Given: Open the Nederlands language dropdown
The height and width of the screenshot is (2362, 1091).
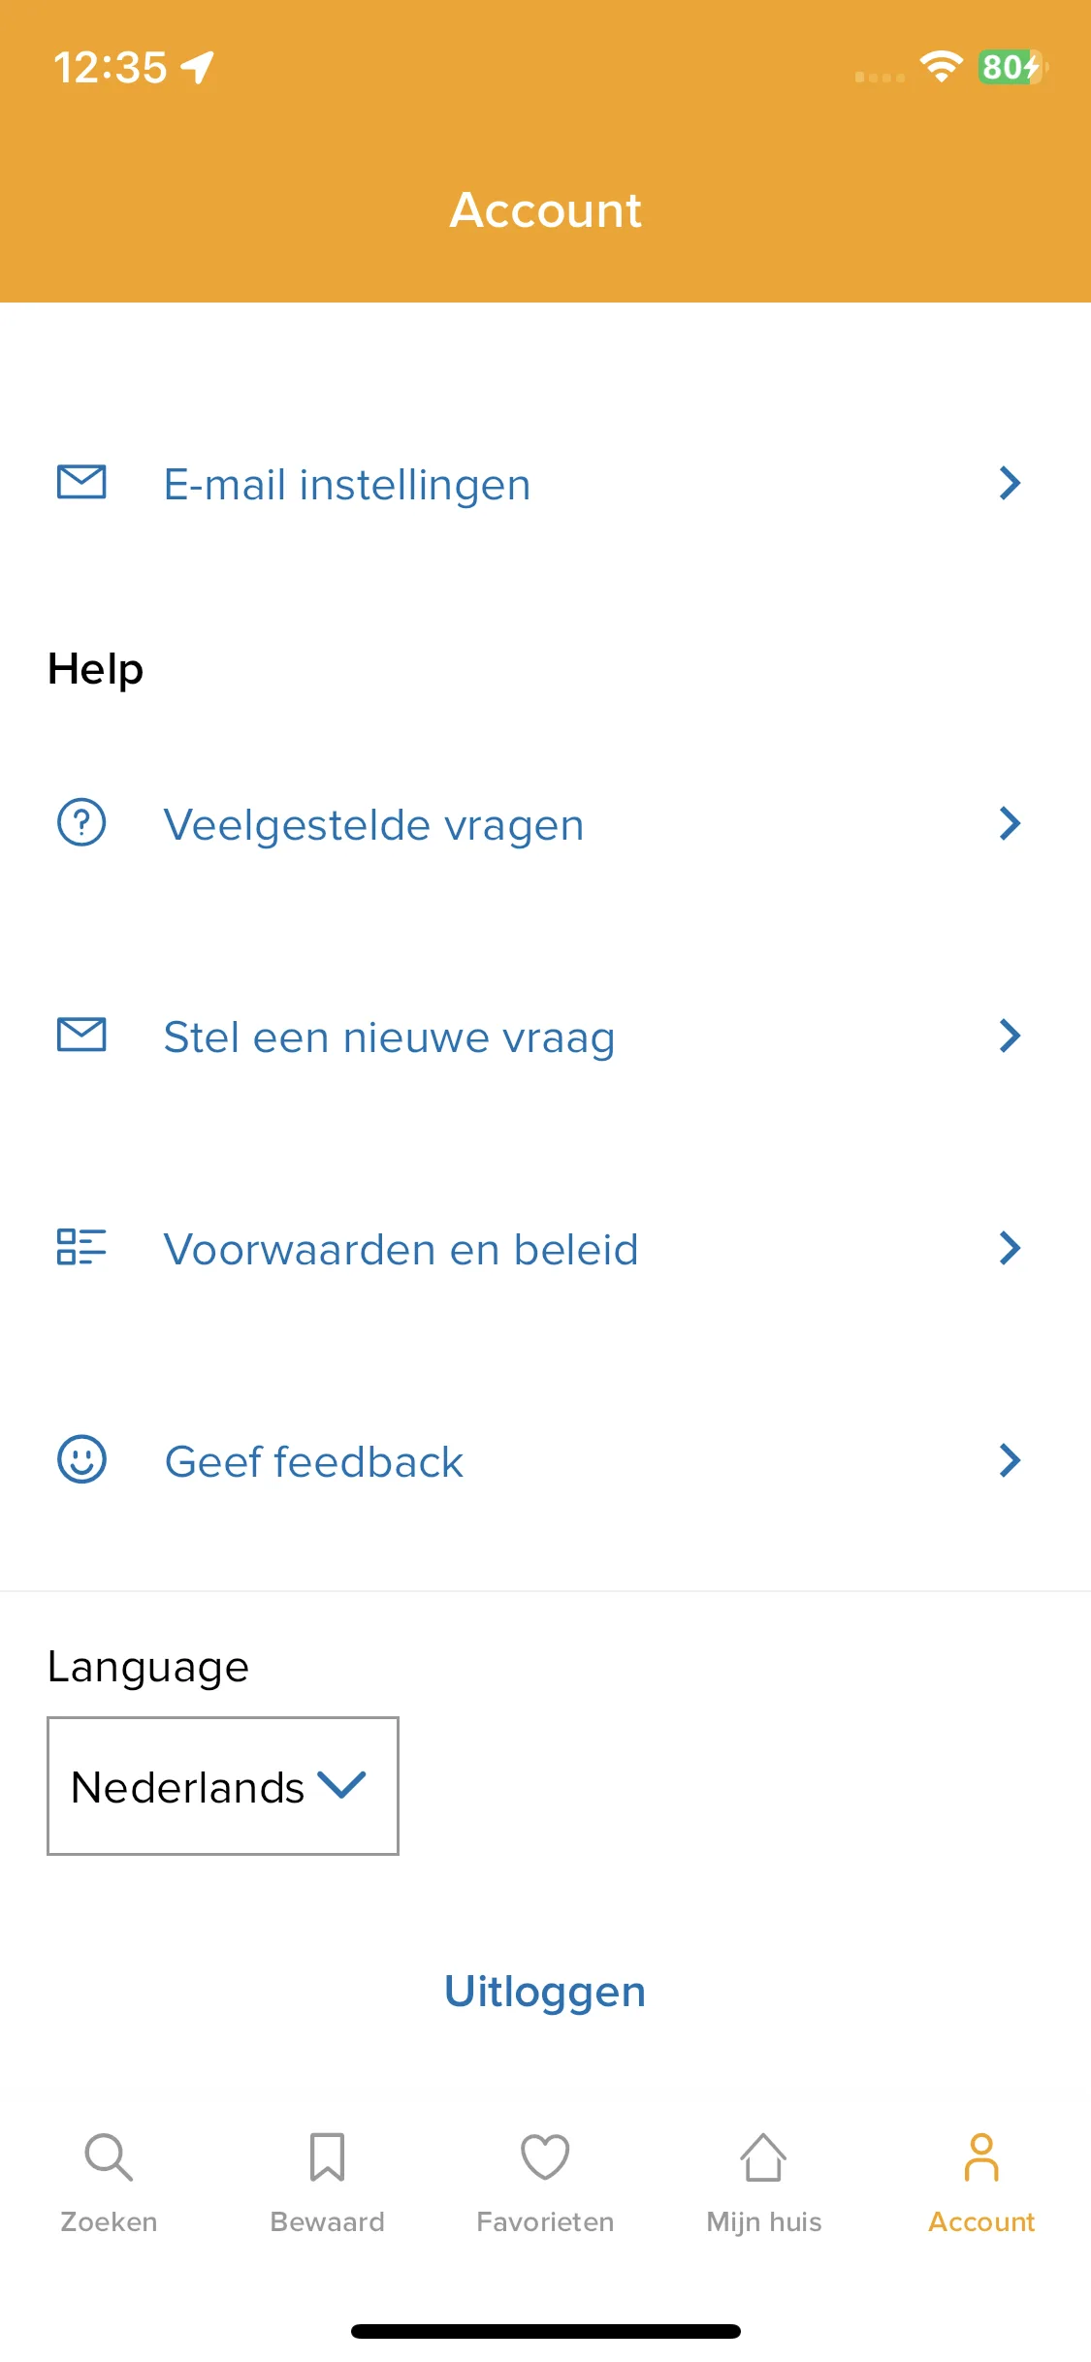Looking at the screenshot, I should point(223,1786).
